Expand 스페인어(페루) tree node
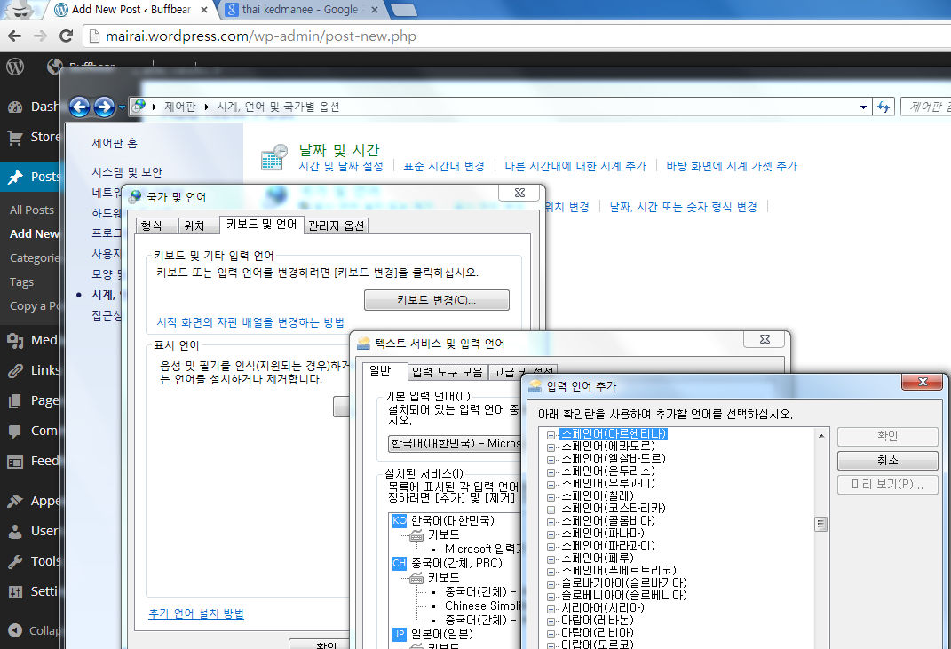951x649 pixels. (x=551, y=559)
